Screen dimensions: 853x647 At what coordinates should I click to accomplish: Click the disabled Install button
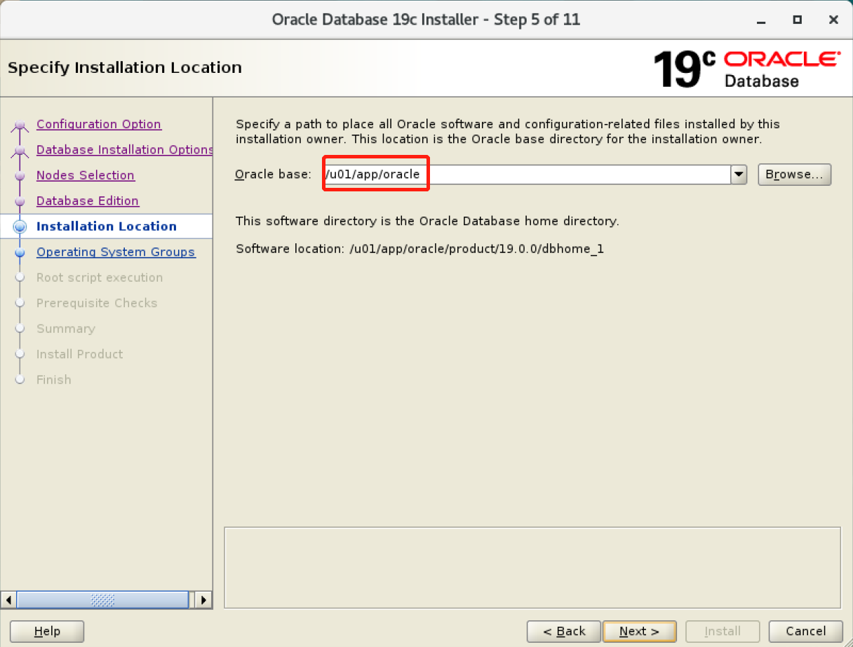(x=723, y=632)
